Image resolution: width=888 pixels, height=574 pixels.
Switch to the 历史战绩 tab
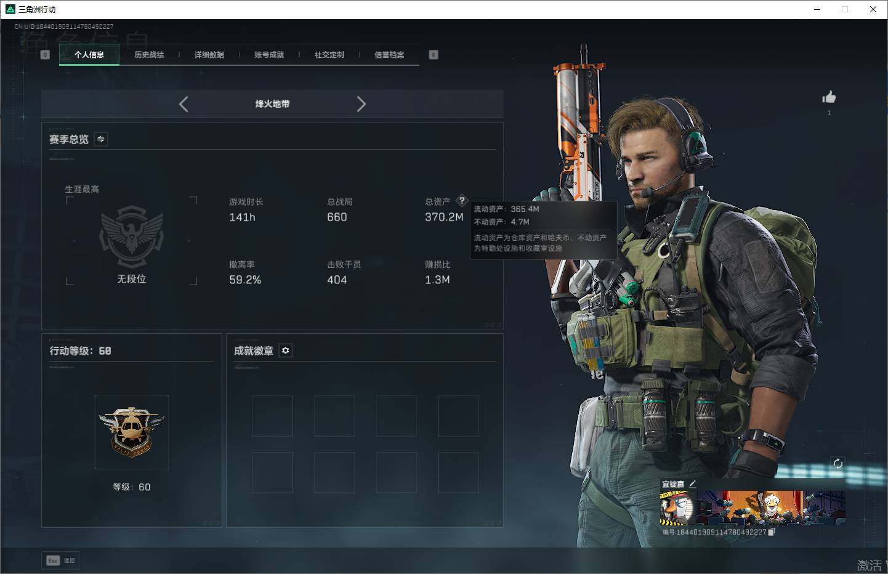149,55
